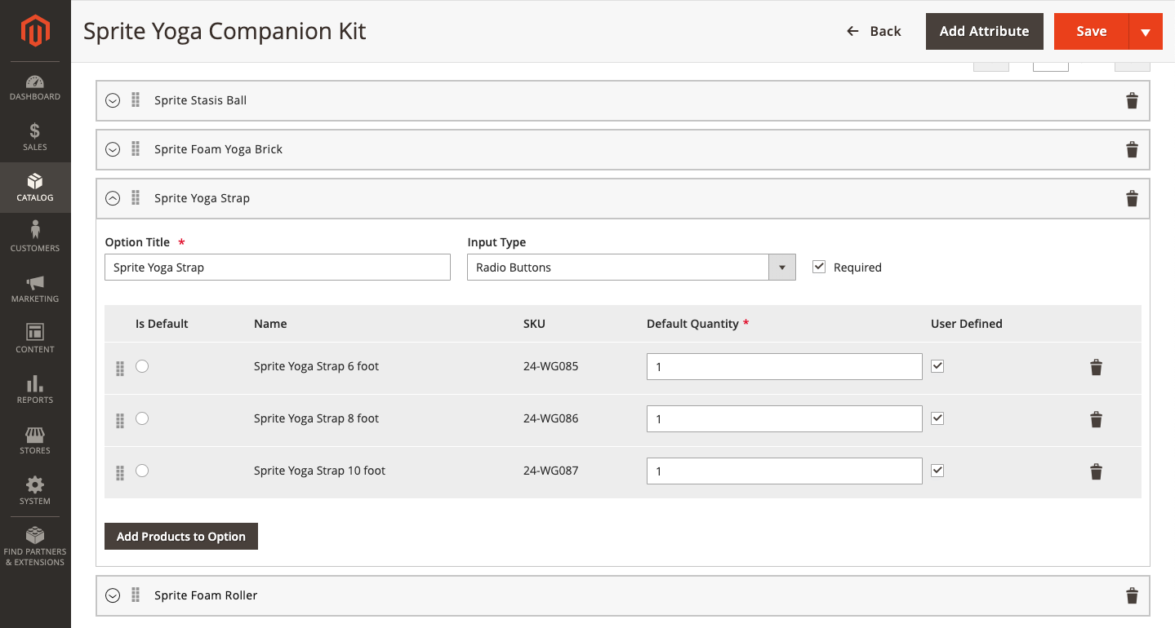This screenshot has width=1175, height=628.
Task: Uncheck the Required checkbox
Action: click(819, 267)
